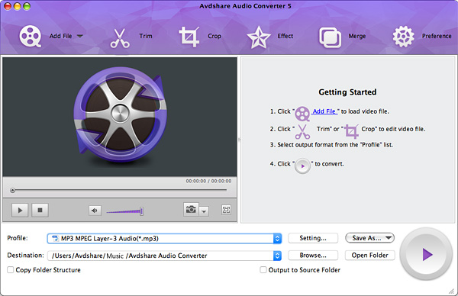This screenshot has height=296, width=458.
Task: Open the Effect star icon
Action: (259, 37)
